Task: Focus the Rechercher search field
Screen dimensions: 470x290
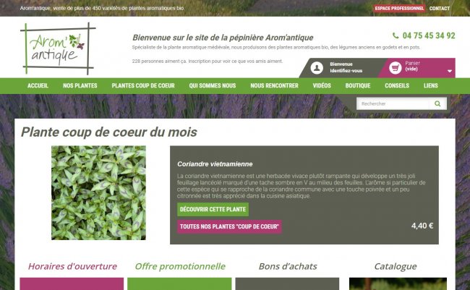Action: point(393,103)
